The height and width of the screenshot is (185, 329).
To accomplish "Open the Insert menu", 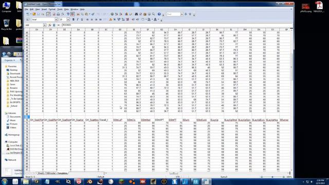I will click(x=44, y=9).
